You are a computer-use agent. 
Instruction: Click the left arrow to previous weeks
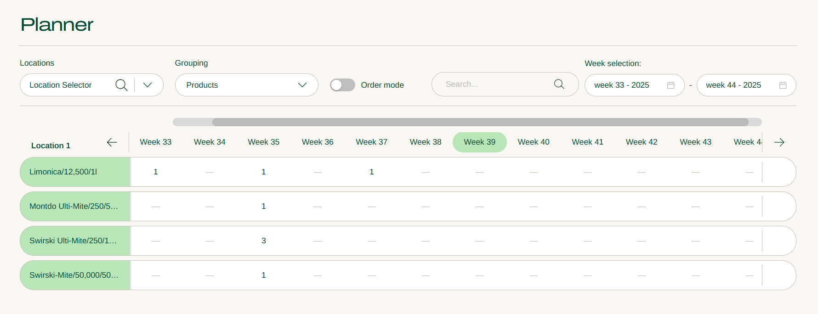click(x=112, y=142)
